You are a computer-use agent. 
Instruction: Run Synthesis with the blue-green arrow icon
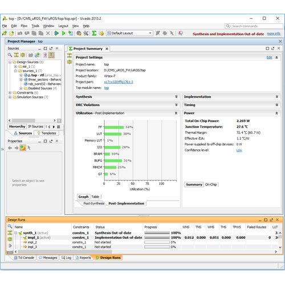pos(56,33)
